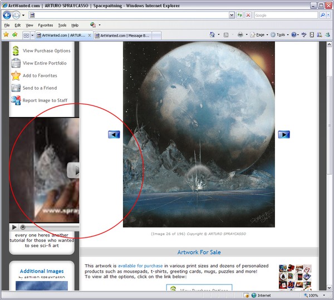
Task: Open the recent pages dropdown arrow
Action: click(23, 15)
